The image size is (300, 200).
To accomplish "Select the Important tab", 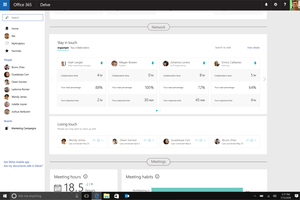I will 63,47.
